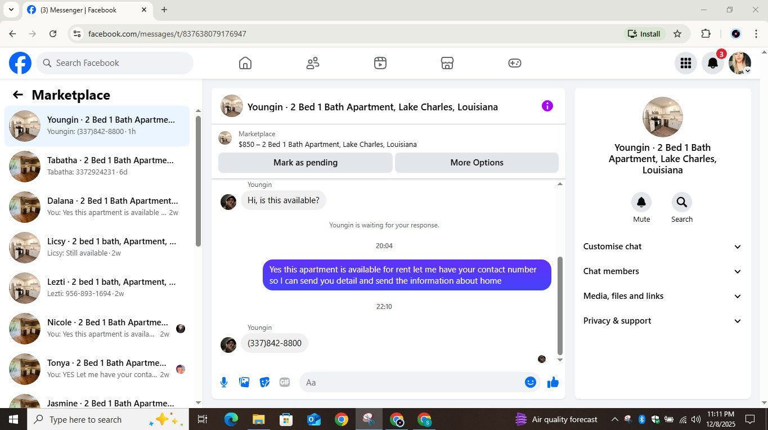Viewport: 768px width, 430px height.
Task: Choose a sticker icon
Action: tap(264, 382)
